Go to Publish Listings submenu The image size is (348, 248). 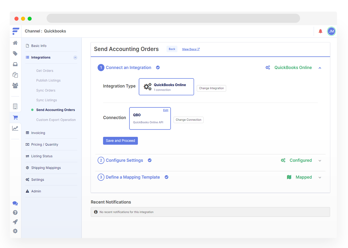click(x=48, y=81)
